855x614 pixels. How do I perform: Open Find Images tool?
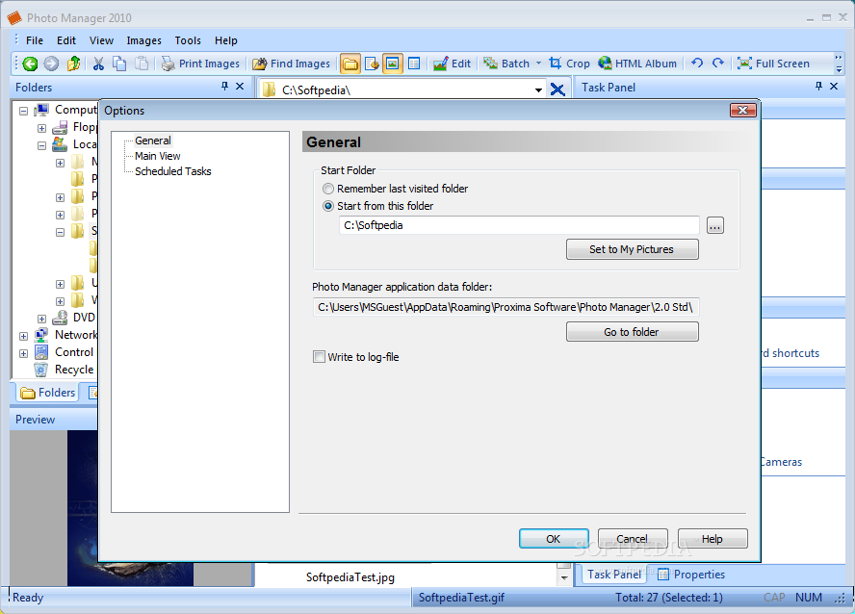point(291,64)
